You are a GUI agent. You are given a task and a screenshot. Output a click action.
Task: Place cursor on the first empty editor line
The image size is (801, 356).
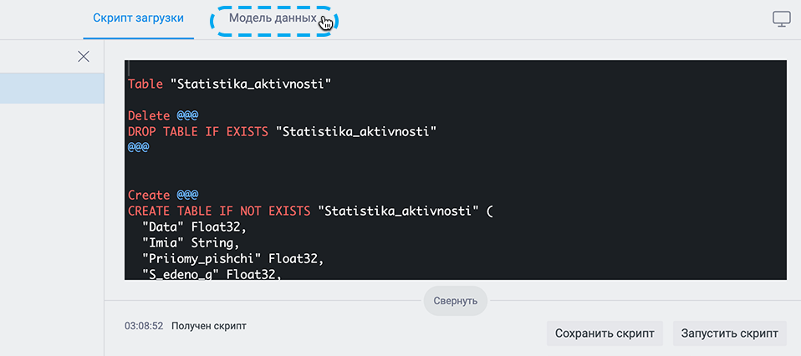point(455,68)
